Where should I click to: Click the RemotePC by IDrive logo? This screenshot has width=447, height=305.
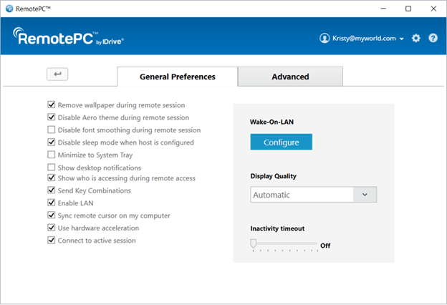pos(68,37)
